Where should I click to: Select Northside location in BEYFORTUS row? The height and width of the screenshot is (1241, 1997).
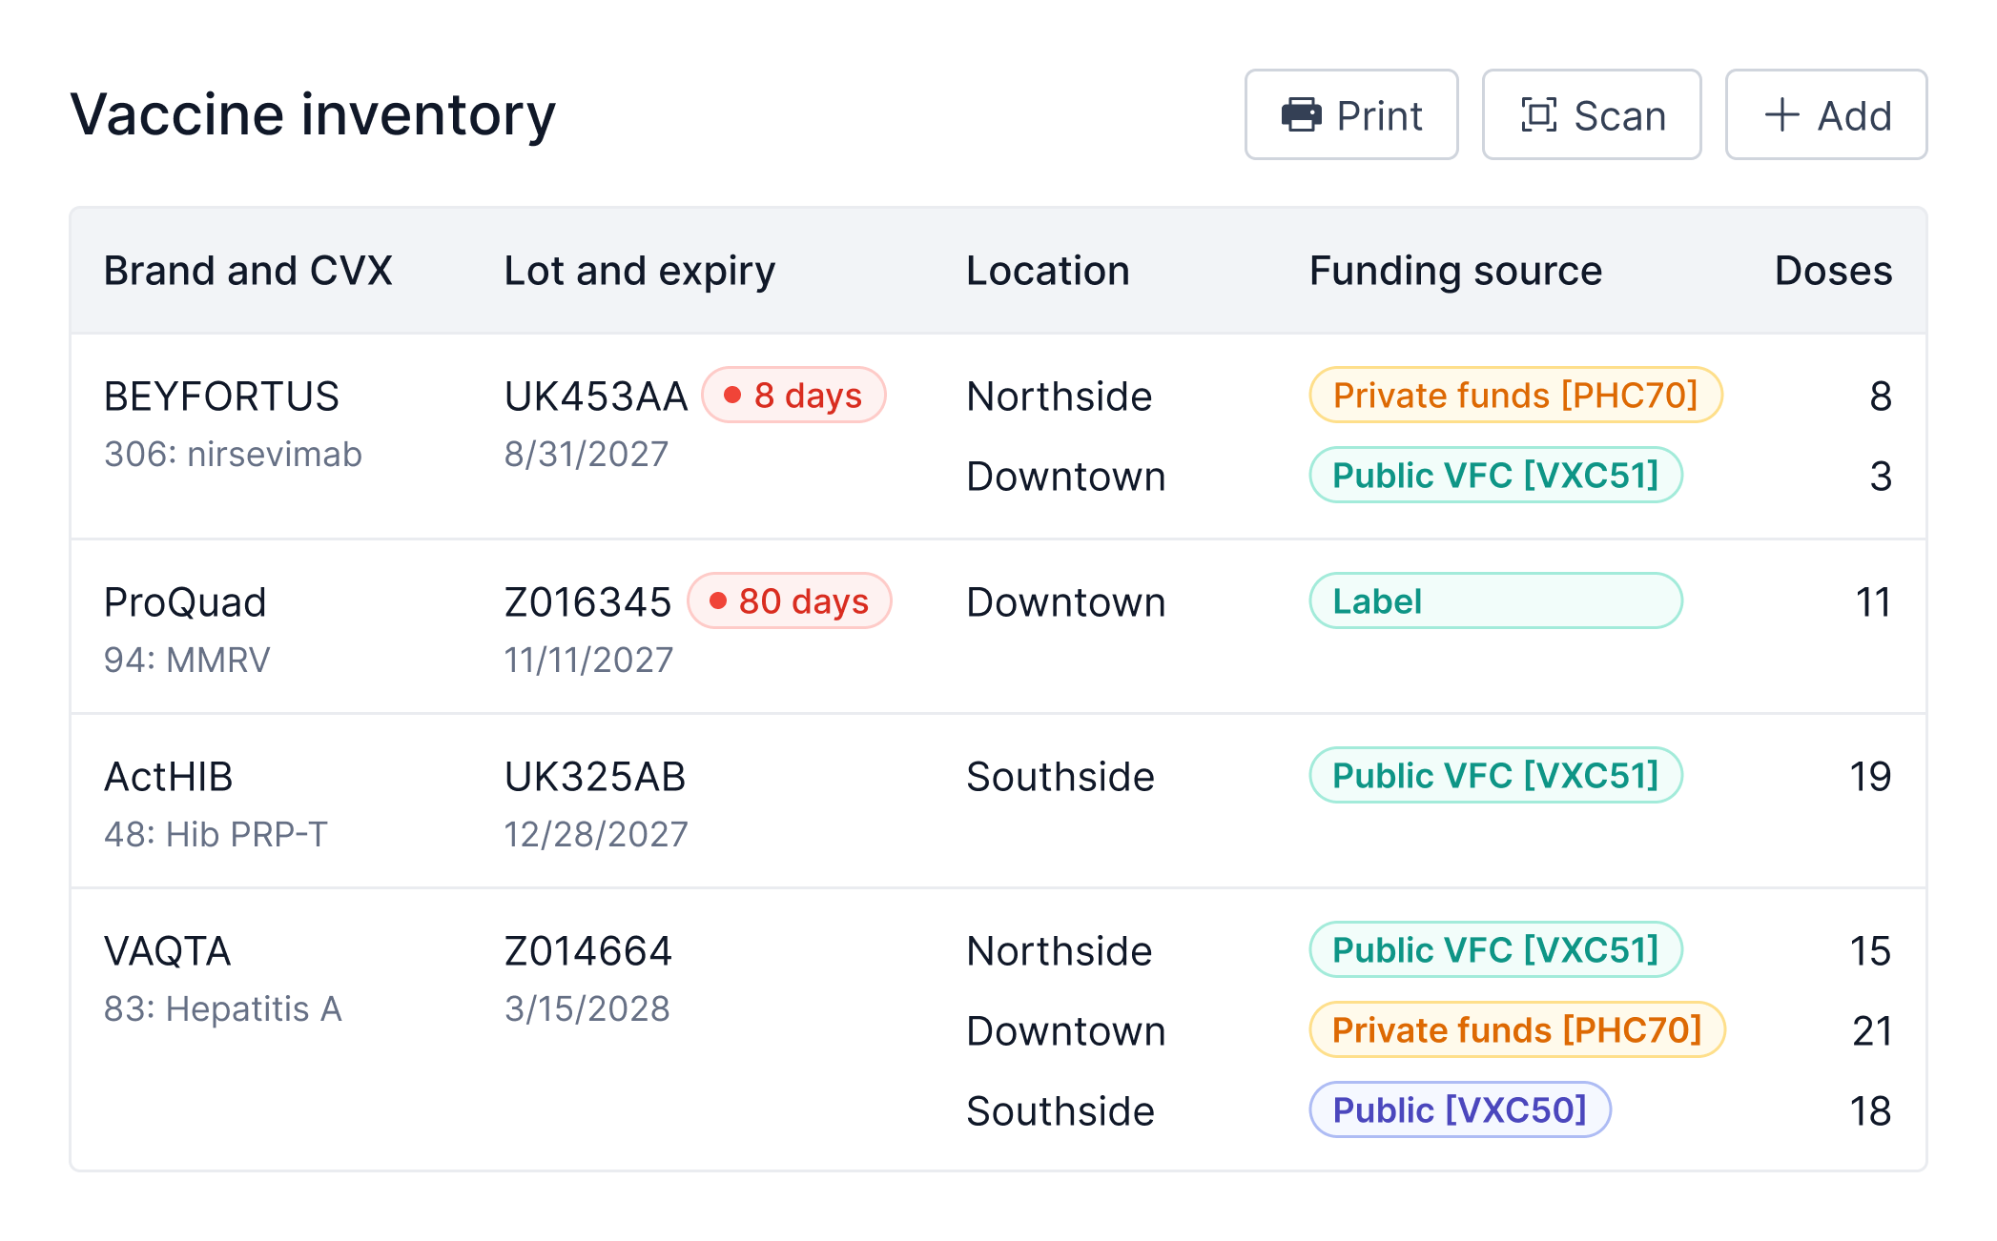point(1060,397)
